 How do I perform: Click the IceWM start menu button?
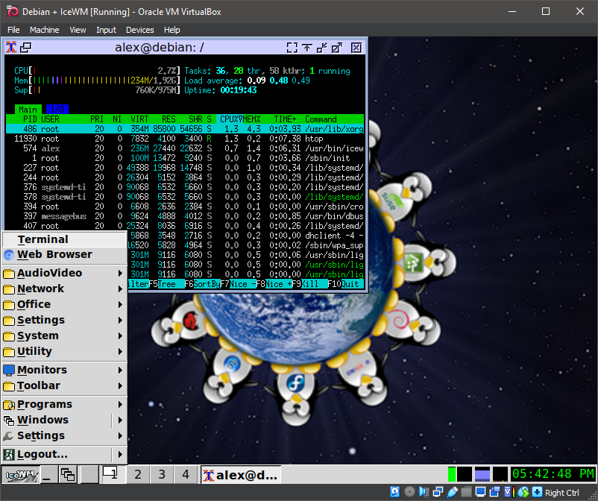pyautogui.click(x=21, y=474)
